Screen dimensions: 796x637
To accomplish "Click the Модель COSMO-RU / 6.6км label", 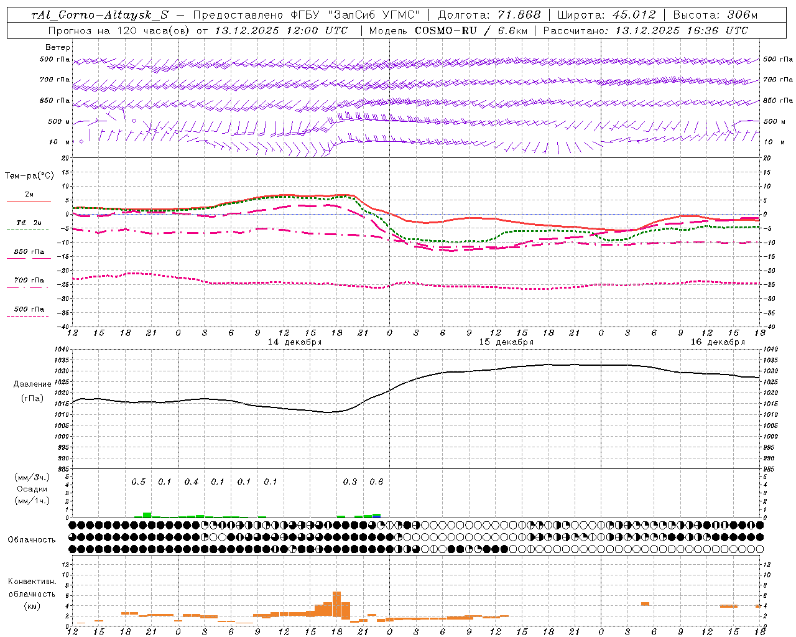I will click(x=448, y=30).
